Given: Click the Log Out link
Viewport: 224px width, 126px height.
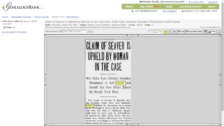Looking at the screenshot, I should pyautogui.click(x=212, y=2).
